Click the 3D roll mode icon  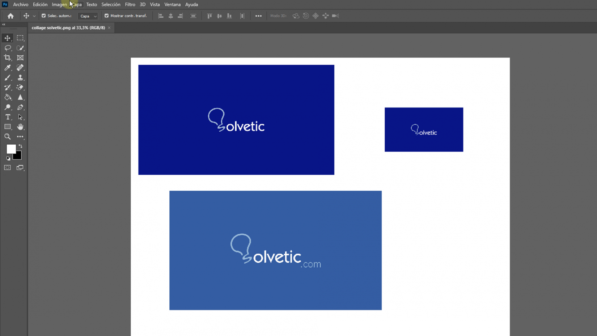pyautogui.click(x=306, y=16)
